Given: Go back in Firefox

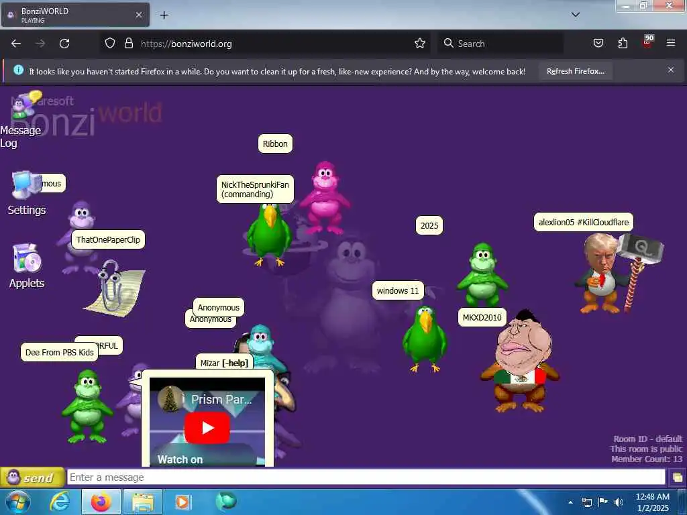Looking at the screenshot, I should coord(16,44).
